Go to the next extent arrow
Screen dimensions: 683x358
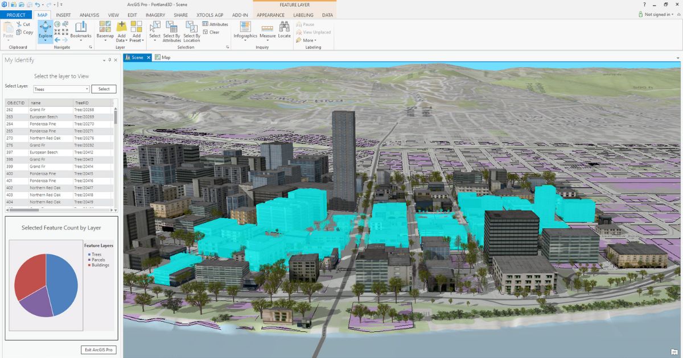point(65,39)
